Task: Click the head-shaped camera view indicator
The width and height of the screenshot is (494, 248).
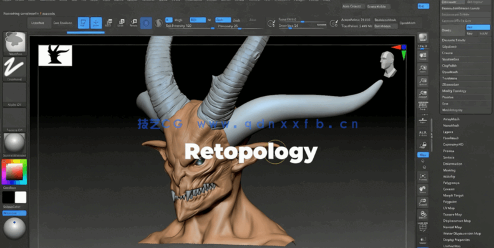Action: tap(388, 65)
